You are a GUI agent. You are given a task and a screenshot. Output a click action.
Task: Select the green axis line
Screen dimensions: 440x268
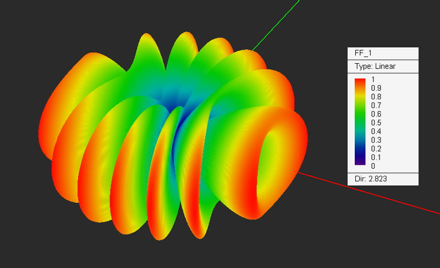277,25
